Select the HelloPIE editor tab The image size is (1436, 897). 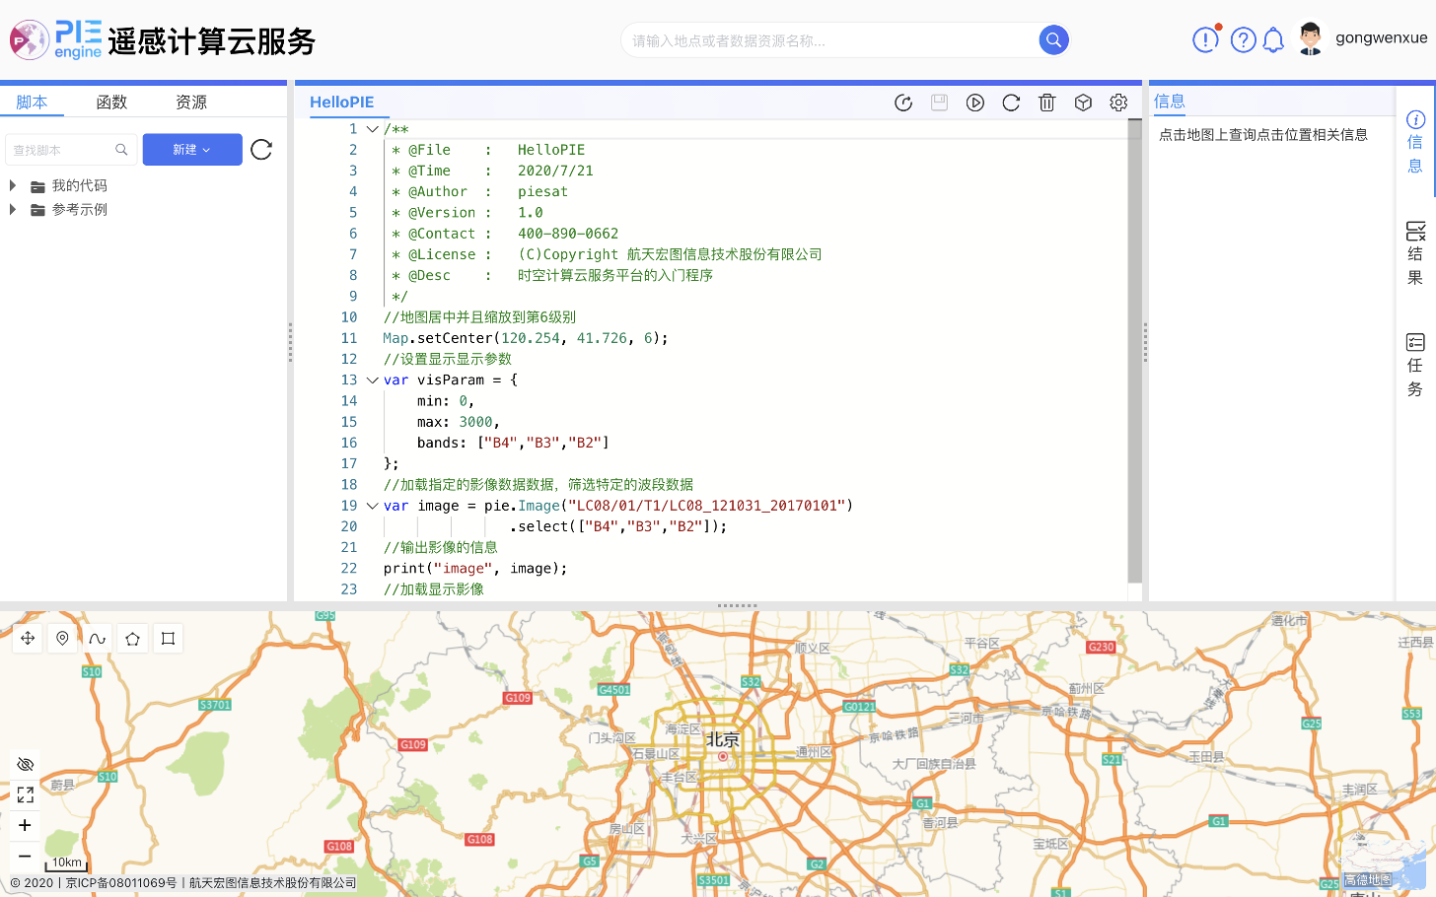point(341,103)
